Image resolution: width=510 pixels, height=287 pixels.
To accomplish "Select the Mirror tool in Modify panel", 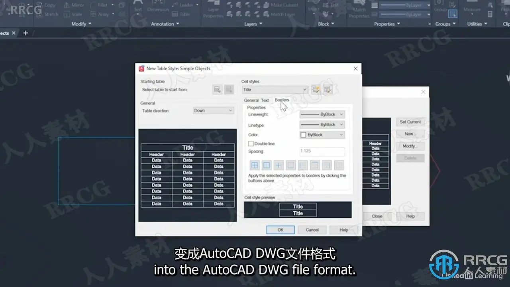I will [74, 5].
